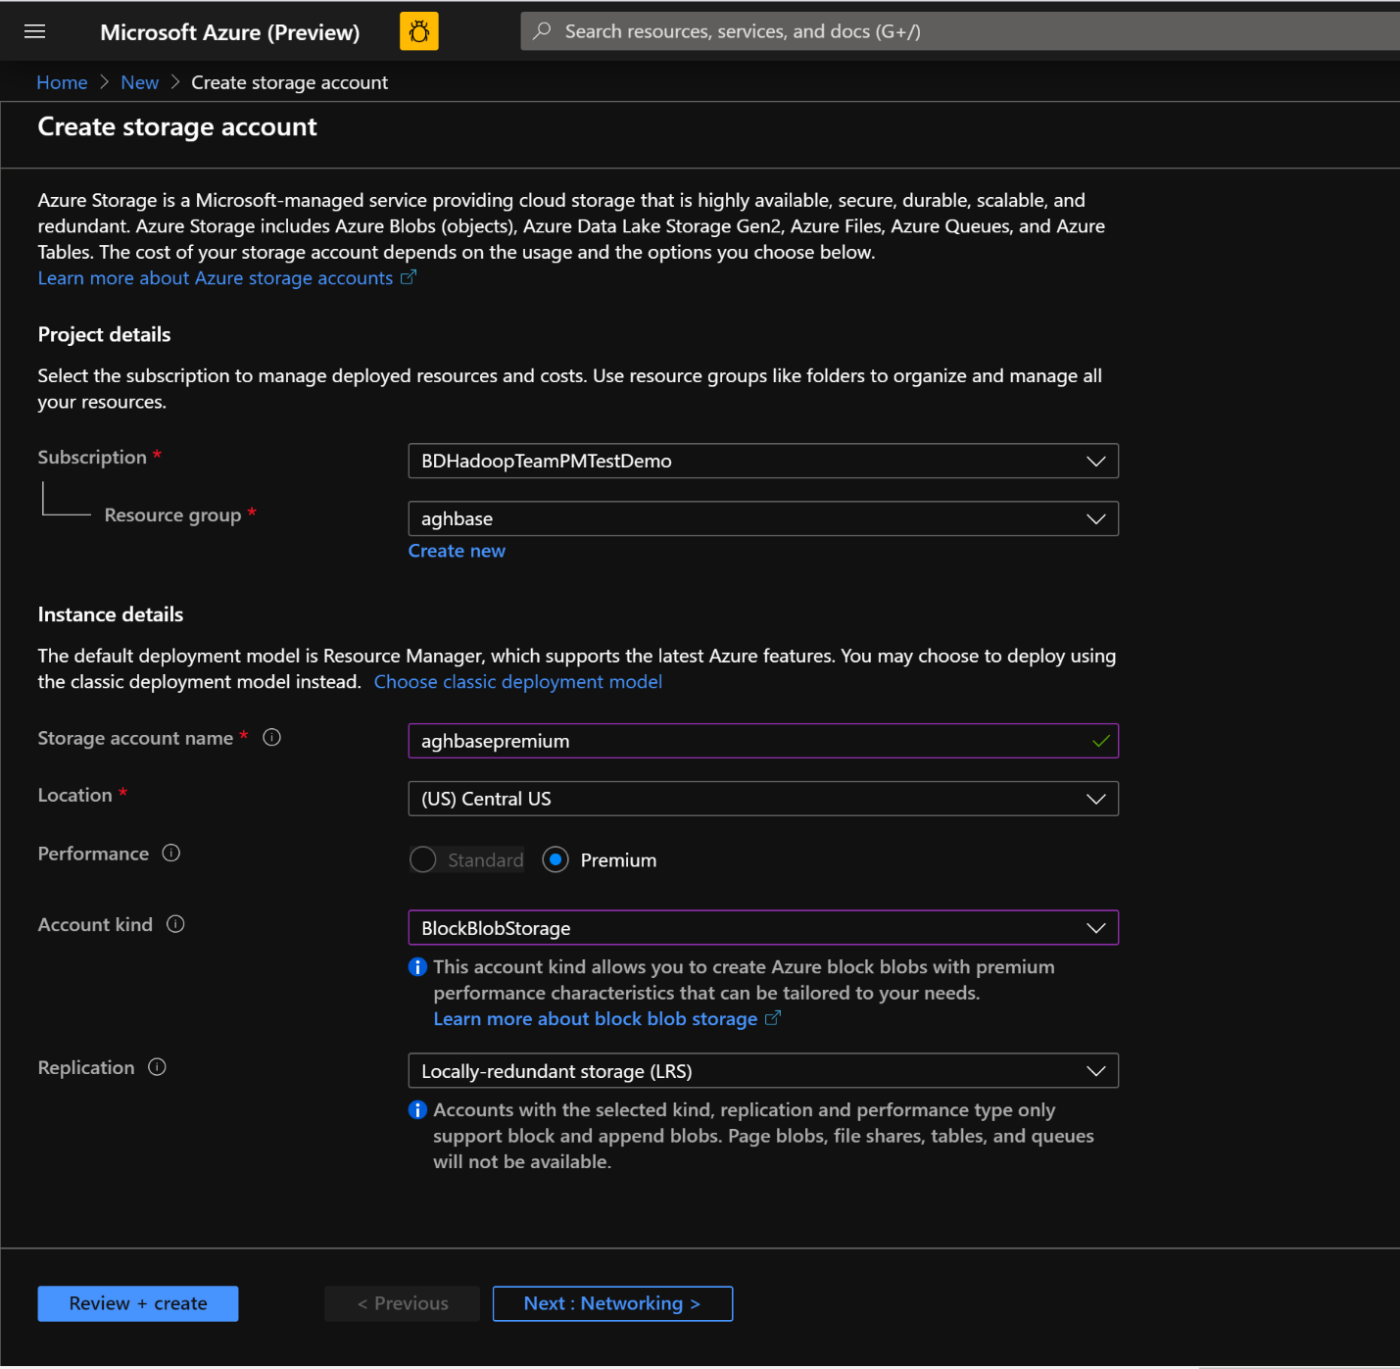This screenshot has width=1400, height=1369.
Task: Open the Subscription dropdown
Action: click(x=1095, y=461)
